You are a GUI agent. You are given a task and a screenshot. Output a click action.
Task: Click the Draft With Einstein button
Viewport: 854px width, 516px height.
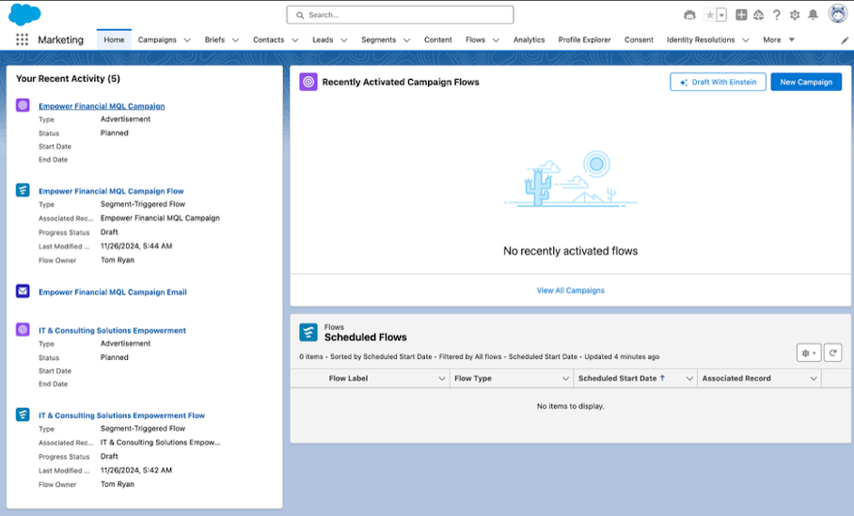[x=718, y=82]
